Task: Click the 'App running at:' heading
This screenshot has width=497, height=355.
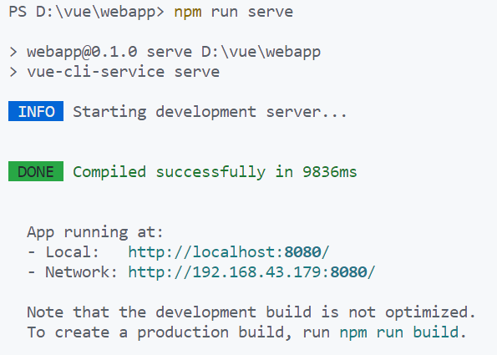Action: [x=95, y=232]
